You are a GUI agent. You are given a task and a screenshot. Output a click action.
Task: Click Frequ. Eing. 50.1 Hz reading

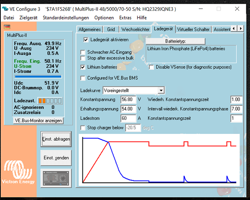click(x=38, y=61)
